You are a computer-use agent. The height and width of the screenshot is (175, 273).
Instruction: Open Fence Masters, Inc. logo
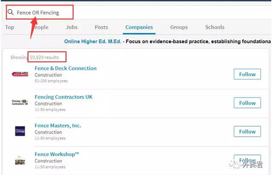click(20, 131)
